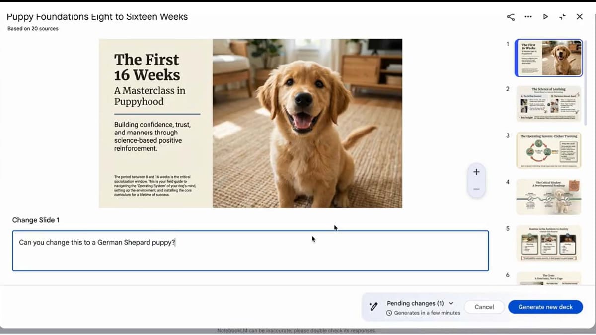Click the NotebookLM can be inaccurate disclaimer

[x=297, y=331]
